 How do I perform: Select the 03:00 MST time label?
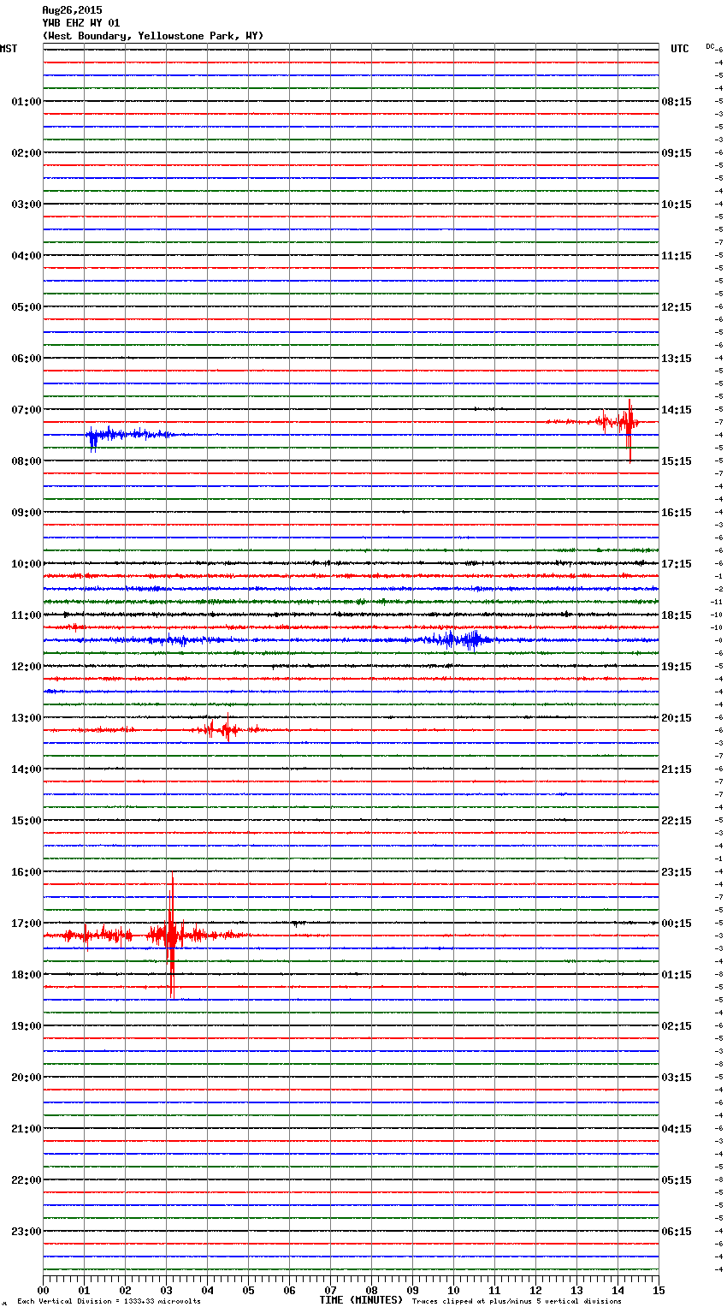(x=26, y=205)
